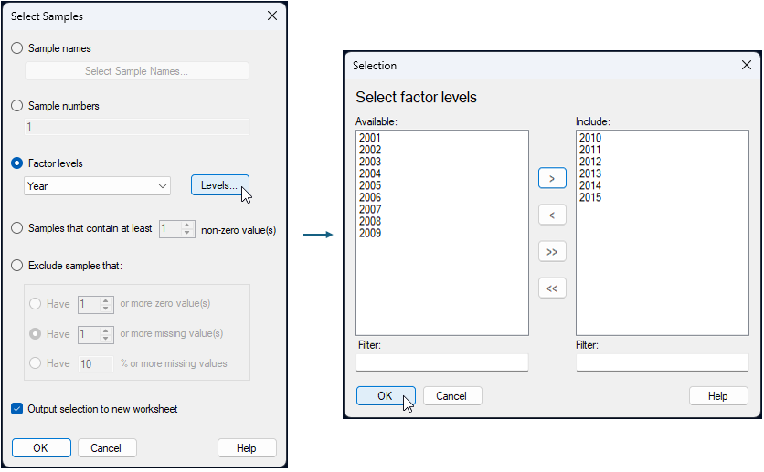This screenshot has width=764, height=472.
Task: Click the Filter field under Available list
Action: (x=442, y=363)
